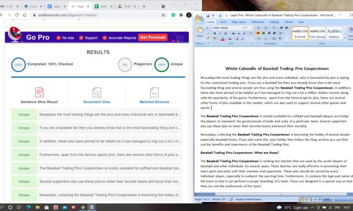This screenshot has width=353, height=211.
Task: Click the Shrink Font icon
Action: [x=242, y=39]
